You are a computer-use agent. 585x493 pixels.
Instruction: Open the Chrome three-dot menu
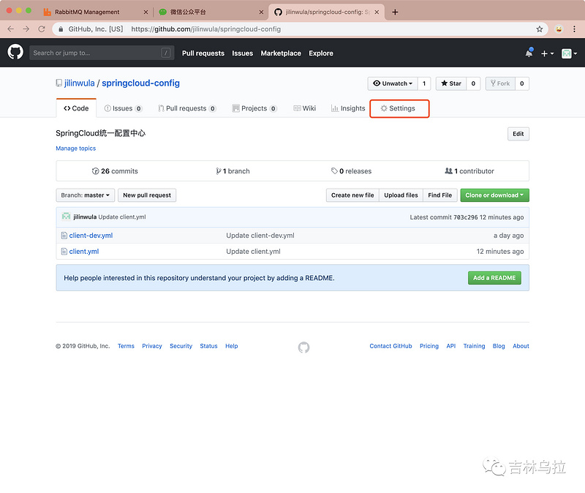tap(574, 29)
